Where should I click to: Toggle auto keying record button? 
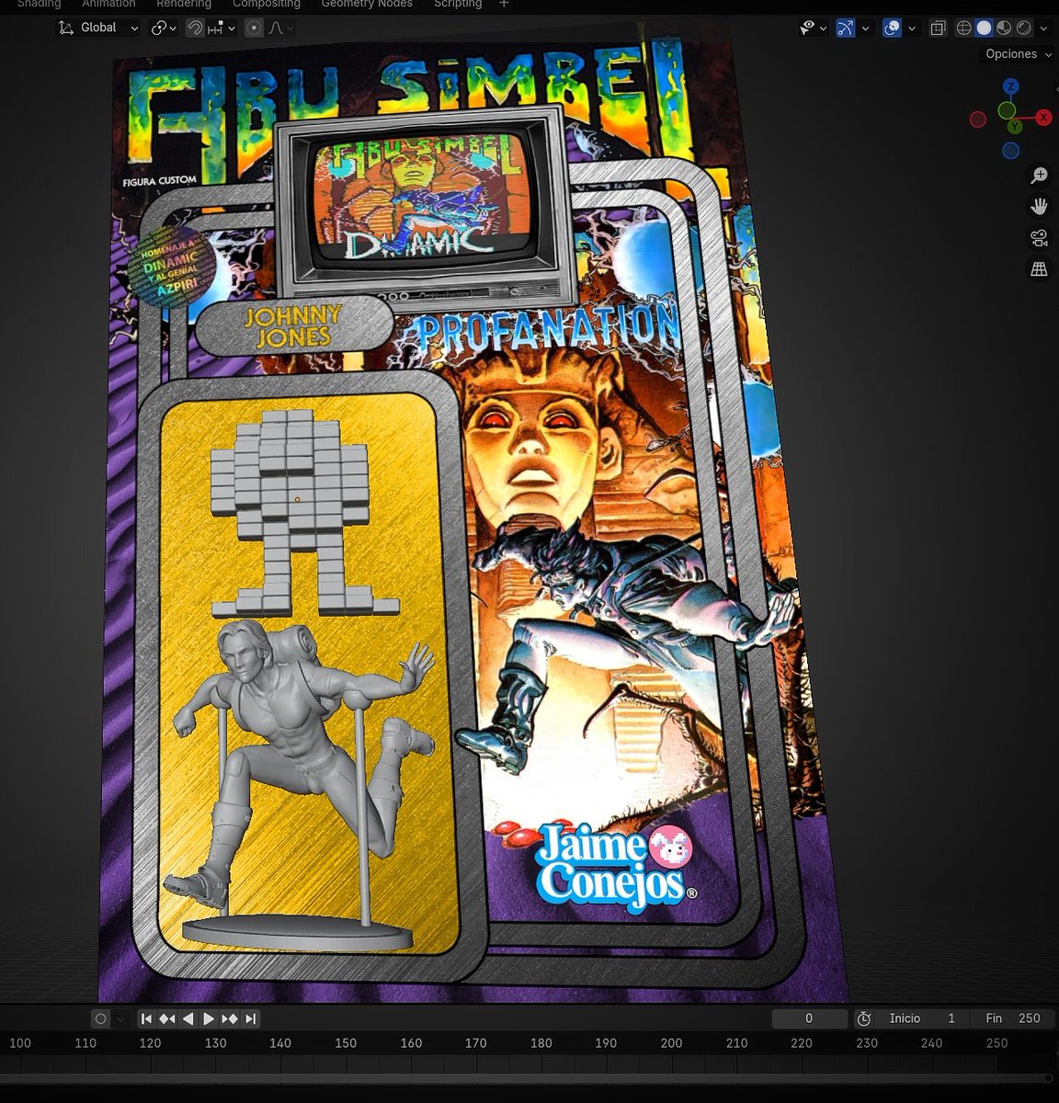point(101,1018)
